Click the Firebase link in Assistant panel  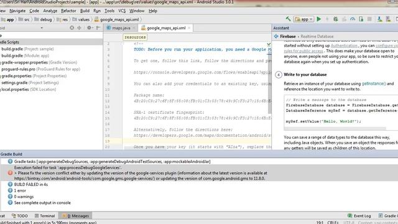(x=287, y=37)
